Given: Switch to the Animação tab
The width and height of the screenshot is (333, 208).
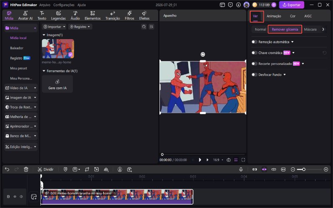Looking at the screenshot, I should [274, 16].
